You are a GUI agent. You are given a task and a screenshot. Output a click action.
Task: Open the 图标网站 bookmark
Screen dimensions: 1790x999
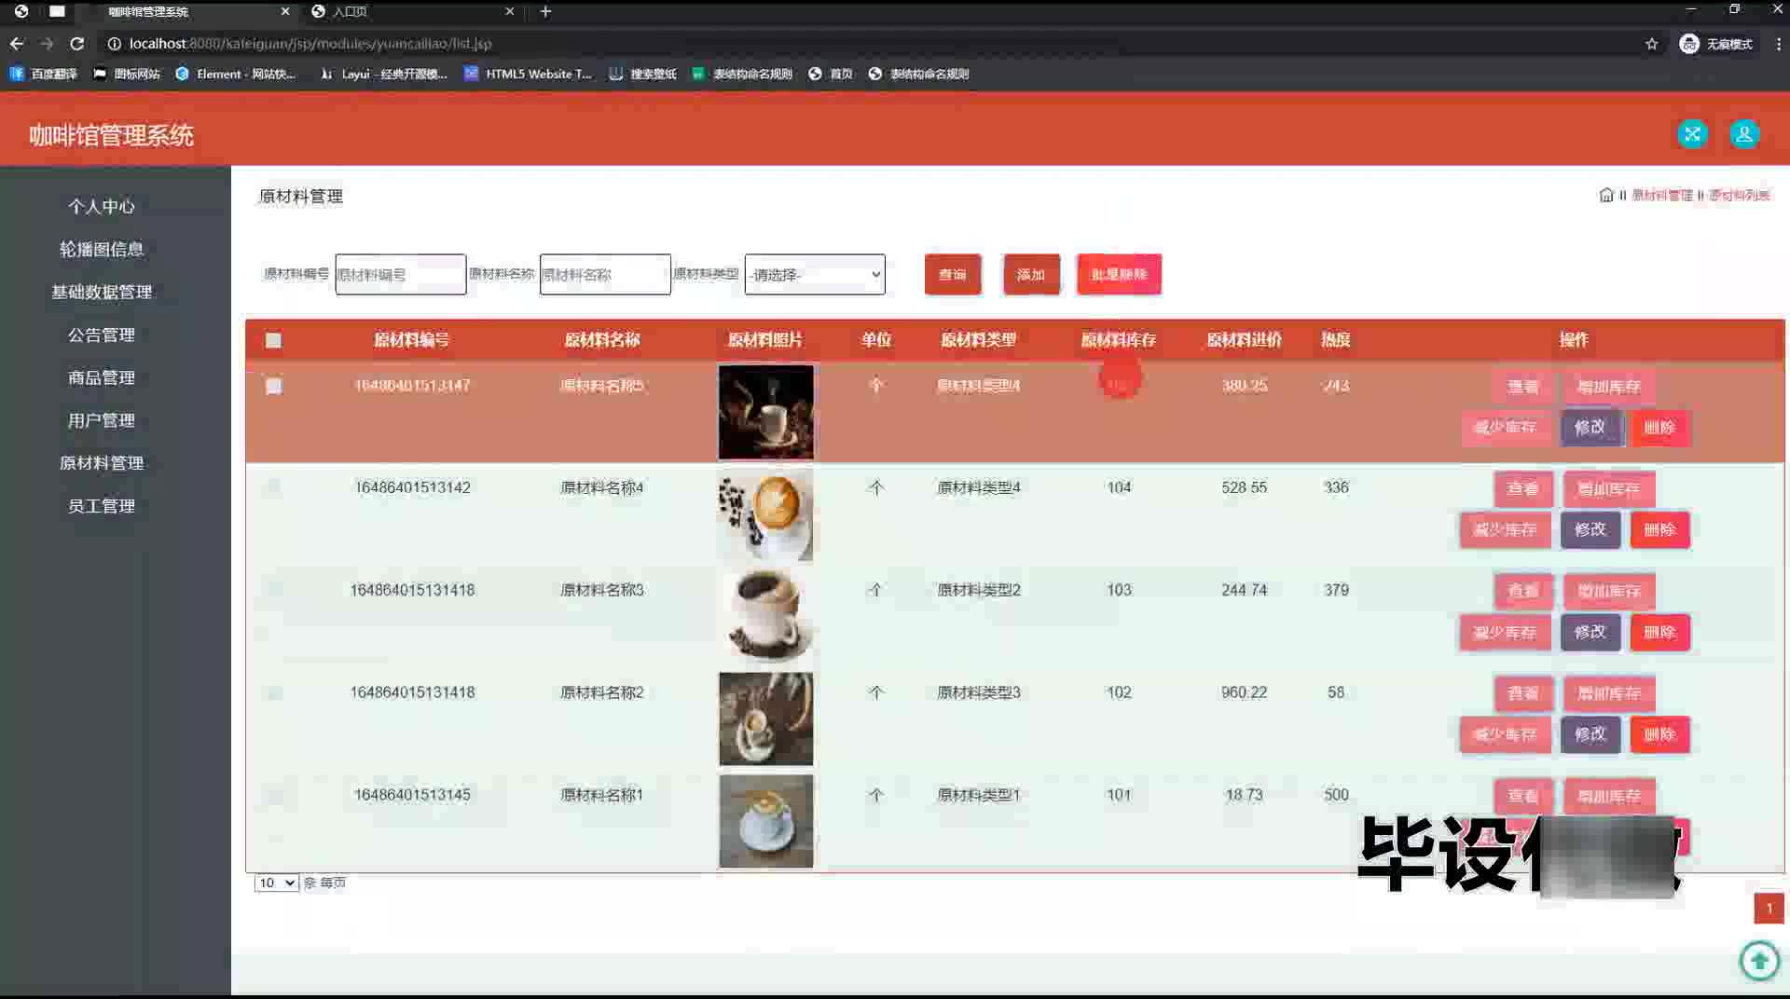127,74
